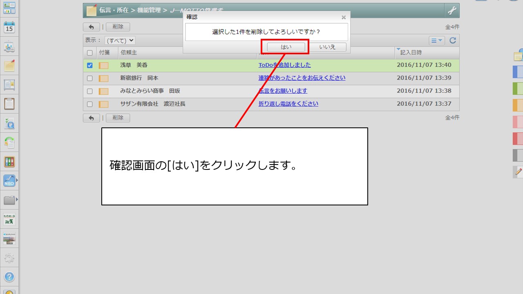Uncheck the checkbox for 浅草 美香

pyautogui.click(x=90, y=65)
